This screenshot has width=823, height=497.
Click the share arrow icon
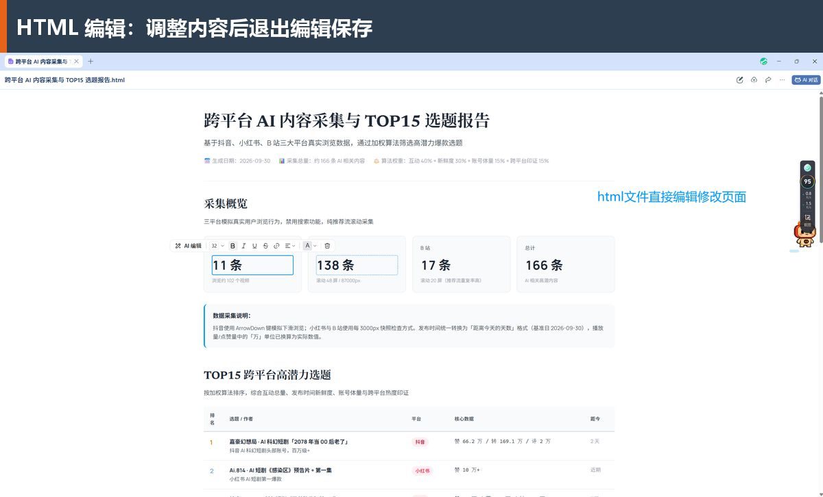point(768,80)
